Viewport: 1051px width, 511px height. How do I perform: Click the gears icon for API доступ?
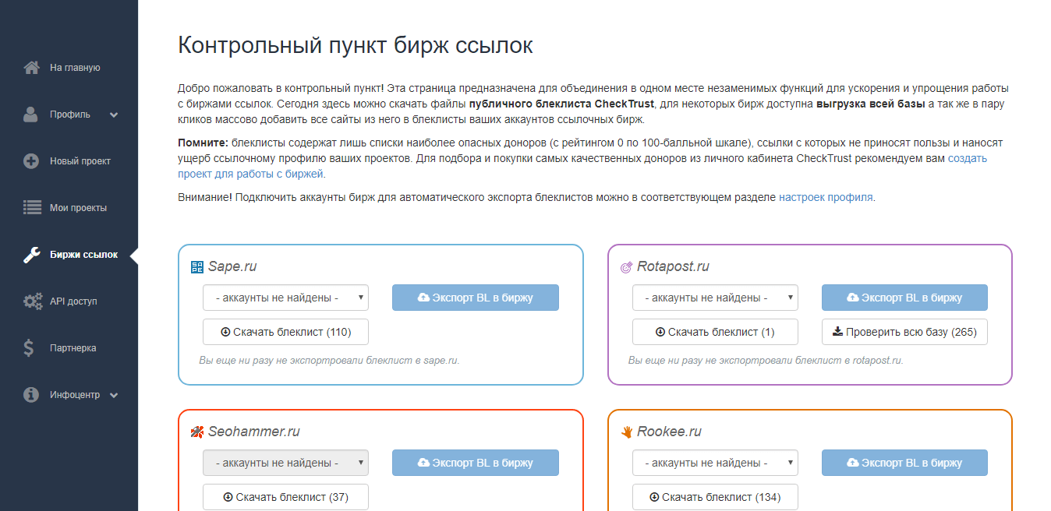coord(32,301)
